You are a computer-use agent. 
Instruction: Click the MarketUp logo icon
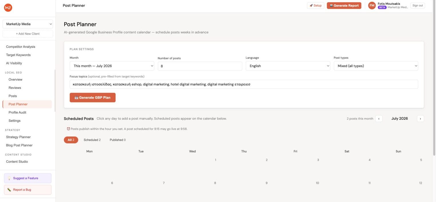(x=8, y=8)
